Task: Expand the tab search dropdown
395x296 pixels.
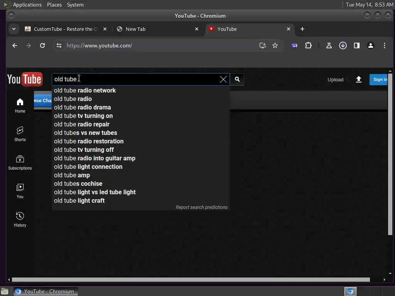Action: tap(14, 29)
